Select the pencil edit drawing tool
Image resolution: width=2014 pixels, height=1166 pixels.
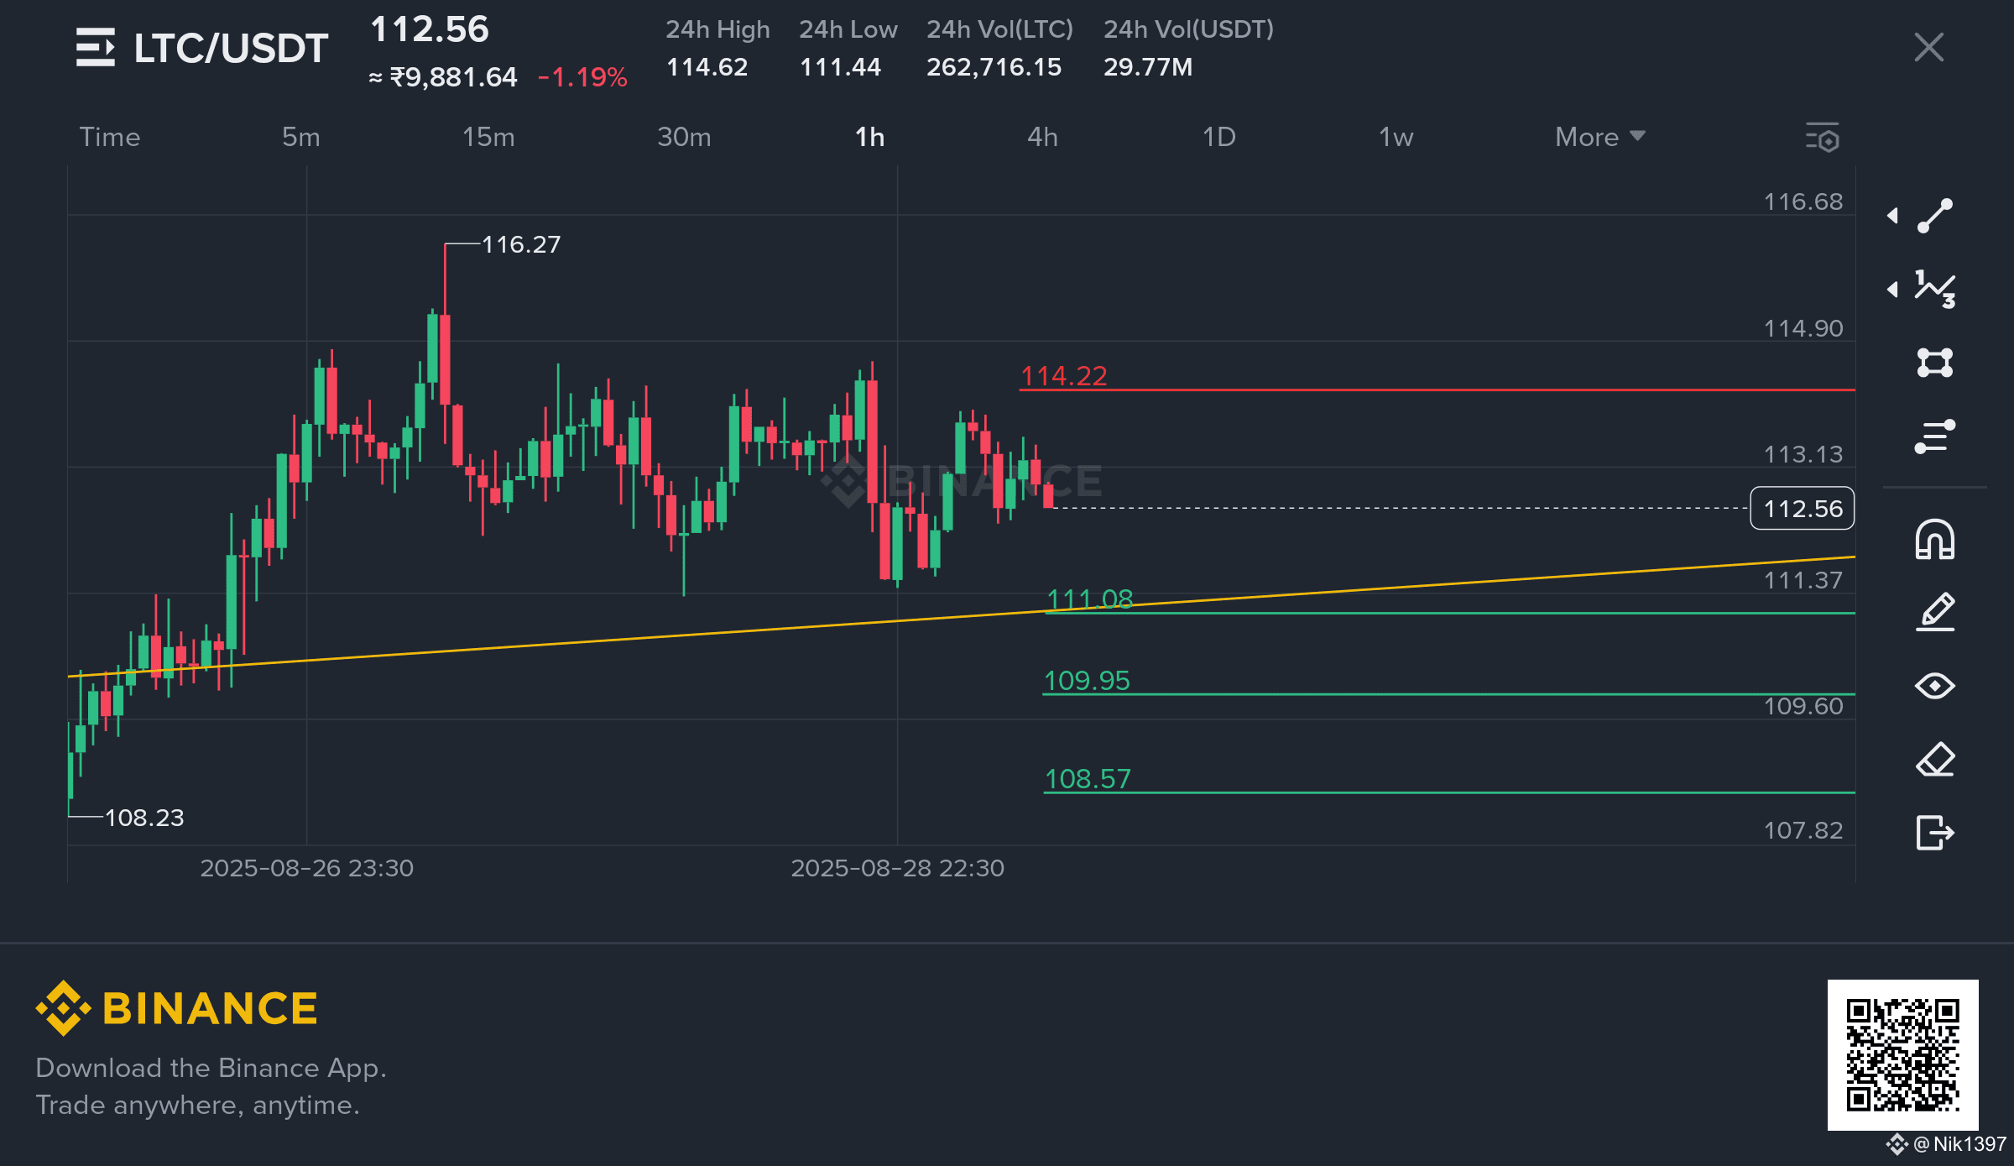pos(1935,612)
